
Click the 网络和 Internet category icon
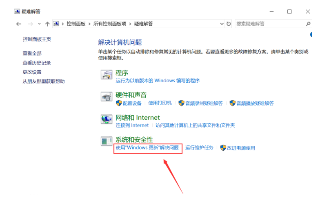107,119
